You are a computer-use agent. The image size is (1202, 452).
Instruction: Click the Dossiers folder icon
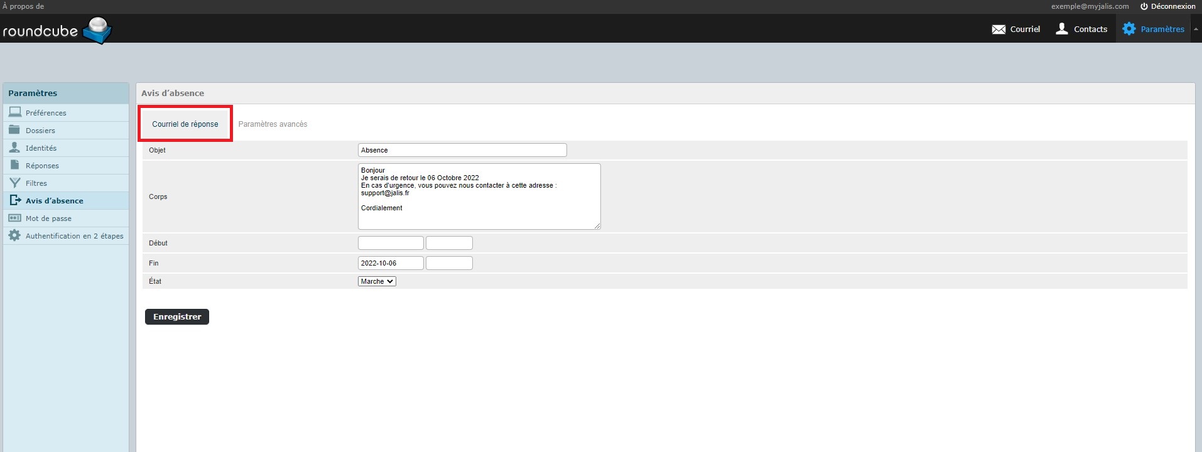coord(15,130)
